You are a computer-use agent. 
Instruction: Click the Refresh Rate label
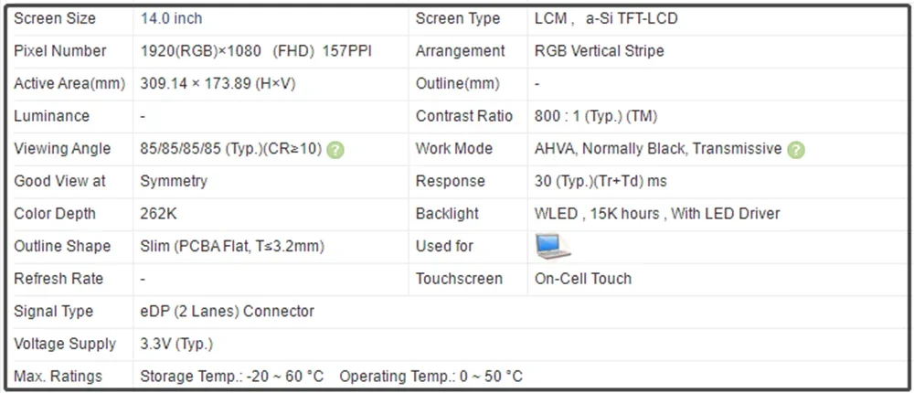click(x=59, y=279)
